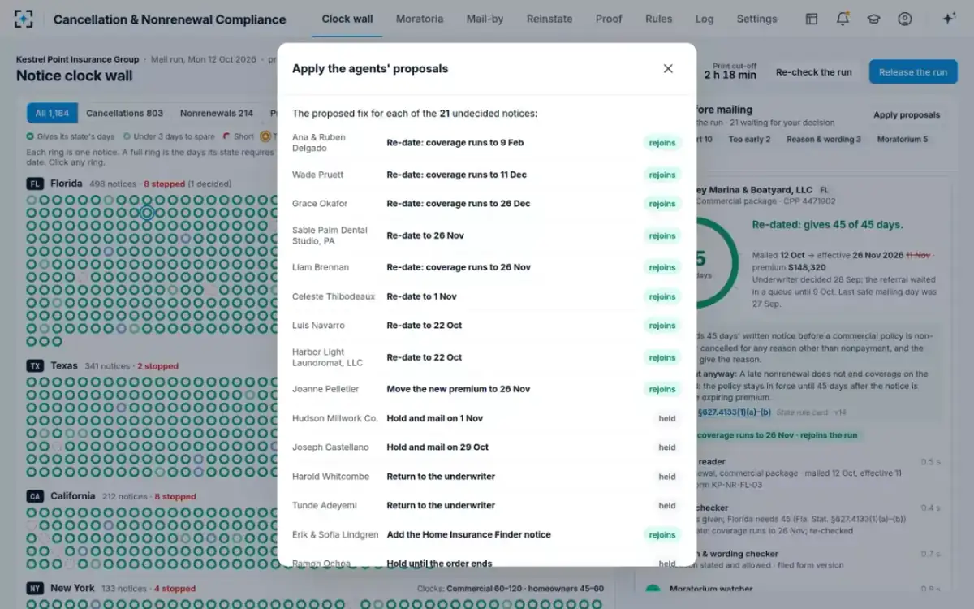Viewport: 974px width, 609px height.
Task: Select the blue-highlighted ring in the Florida grid
Action: [147, 213]
